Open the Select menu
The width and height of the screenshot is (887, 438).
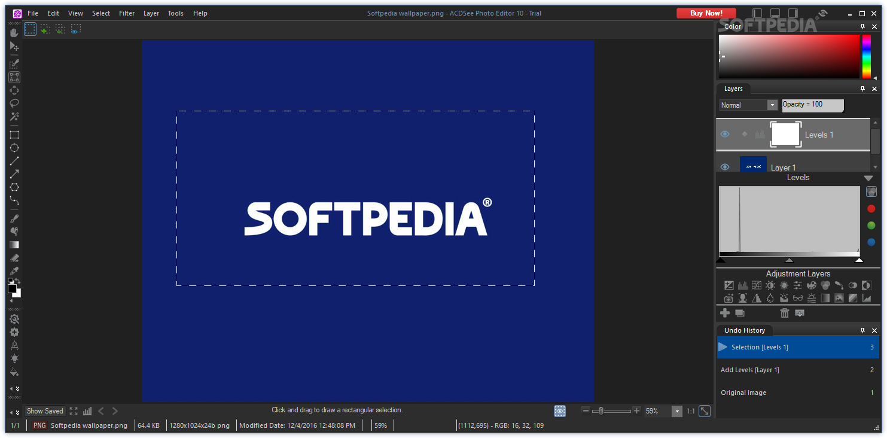(x=101, y=13)
